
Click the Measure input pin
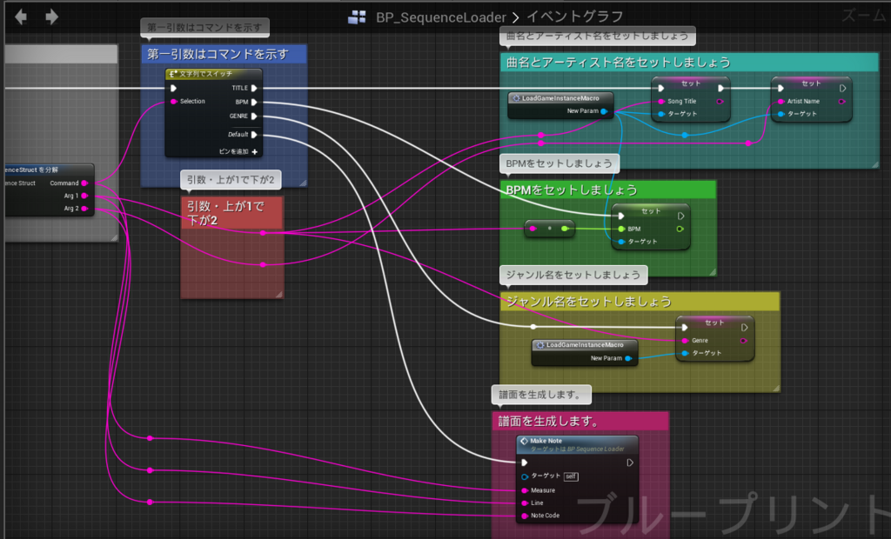(525, 490)
